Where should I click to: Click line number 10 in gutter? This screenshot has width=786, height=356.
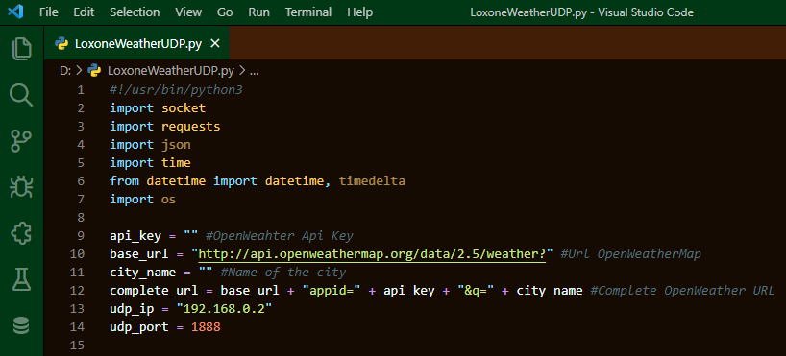77,254
